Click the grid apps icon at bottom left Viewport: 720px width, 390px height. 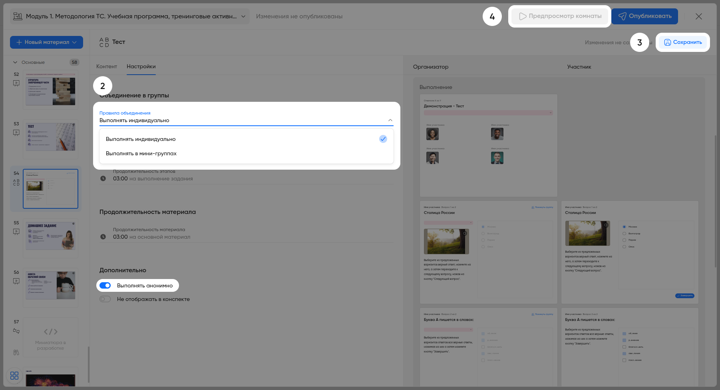tap(14, 376)
